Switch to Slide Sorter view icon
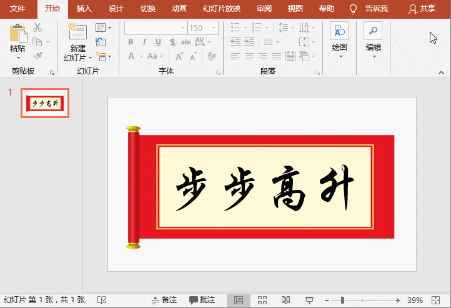This screenshot has width=451, height=308. 262,301
